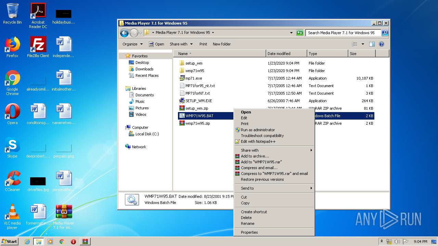Expand the address bar history dropdown
This screenshot has width=438, height=246.
click(x=291, y=33)
